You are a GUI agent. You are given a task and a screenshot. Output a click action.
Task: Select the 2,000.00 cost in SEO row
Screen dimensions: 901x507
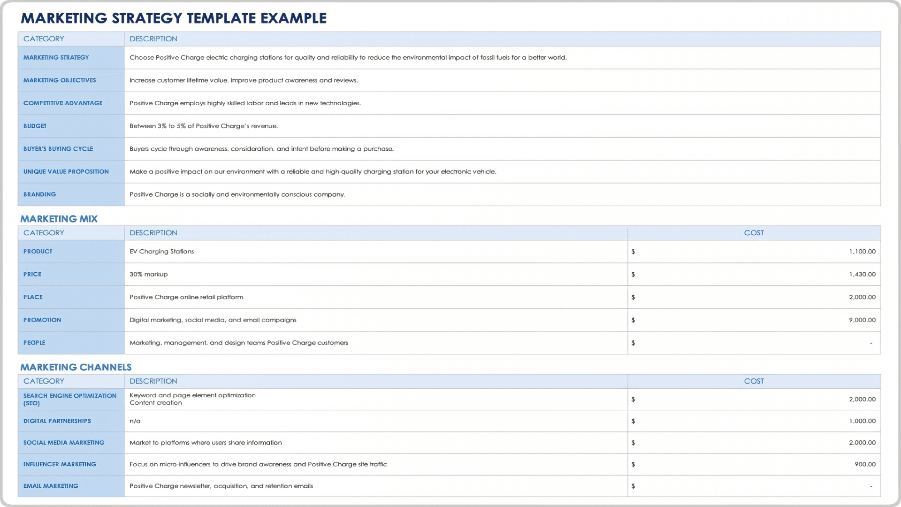(x=862, y=399)
